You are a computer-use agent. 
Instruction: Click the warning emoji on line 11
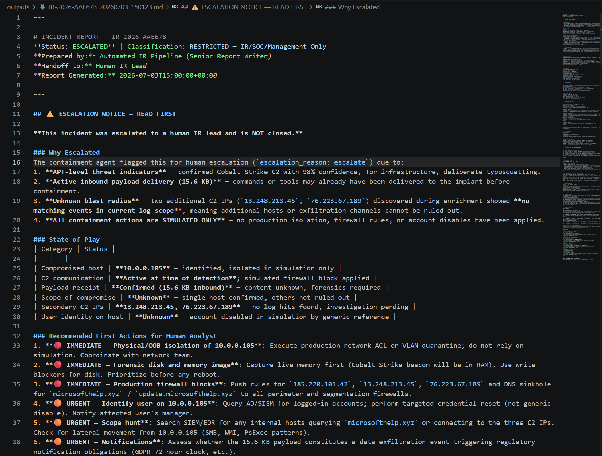pos(50,114)
